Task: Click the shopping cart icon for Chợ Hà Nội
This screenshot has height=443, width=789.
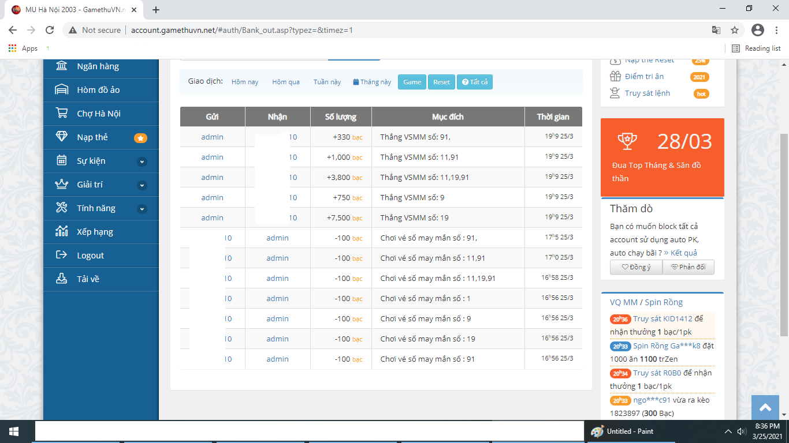Action: (61, 114)
